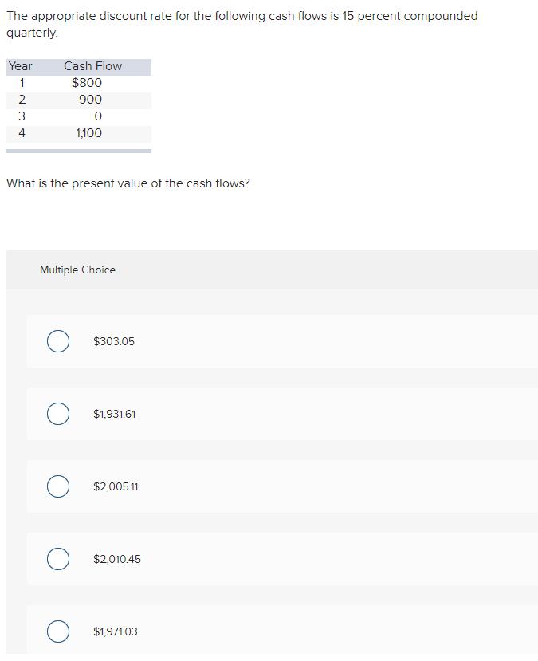The image size is (538, 661).
Task: Select the radio button for $2,005.11
Action: 57,486
